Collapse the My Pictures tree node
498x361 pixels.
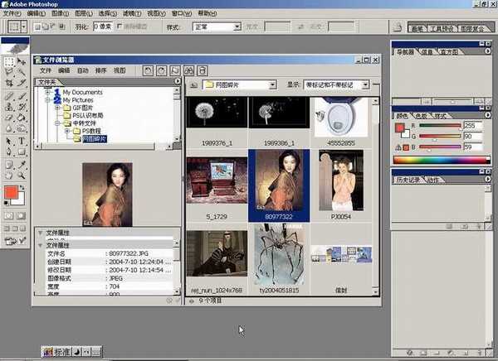click(x=48, y=99)
